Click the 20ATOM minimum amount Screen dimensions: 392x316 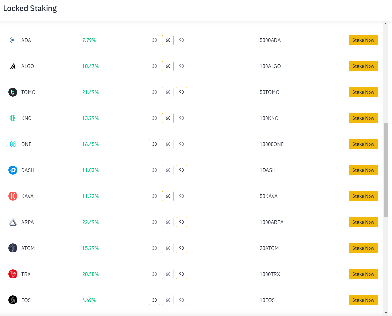[269, 248]
